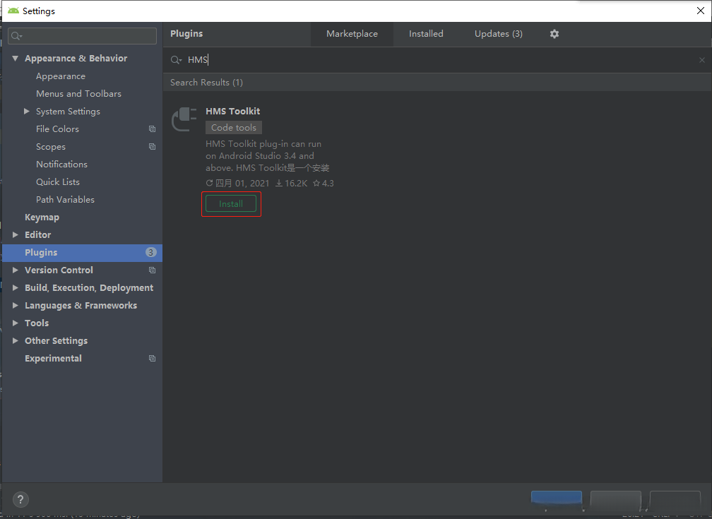Click the Code tools tag

[233, 128]
